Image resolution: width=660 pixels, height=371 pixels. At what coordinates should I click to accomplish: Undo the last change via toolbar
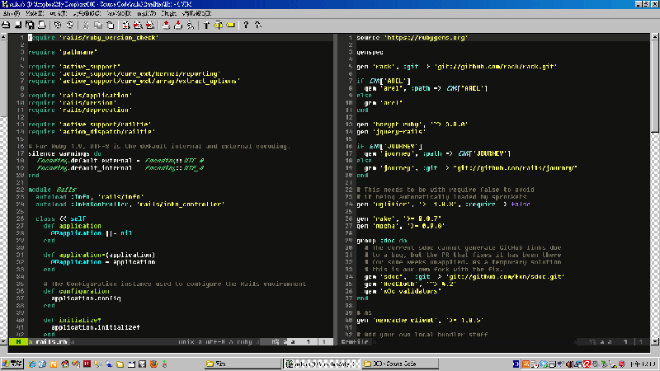(58, 25)
